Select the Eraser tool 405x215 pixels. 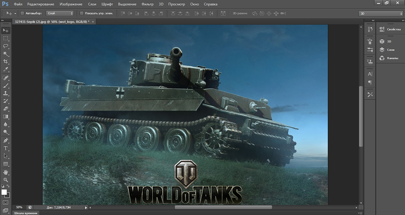pos(6,108)
